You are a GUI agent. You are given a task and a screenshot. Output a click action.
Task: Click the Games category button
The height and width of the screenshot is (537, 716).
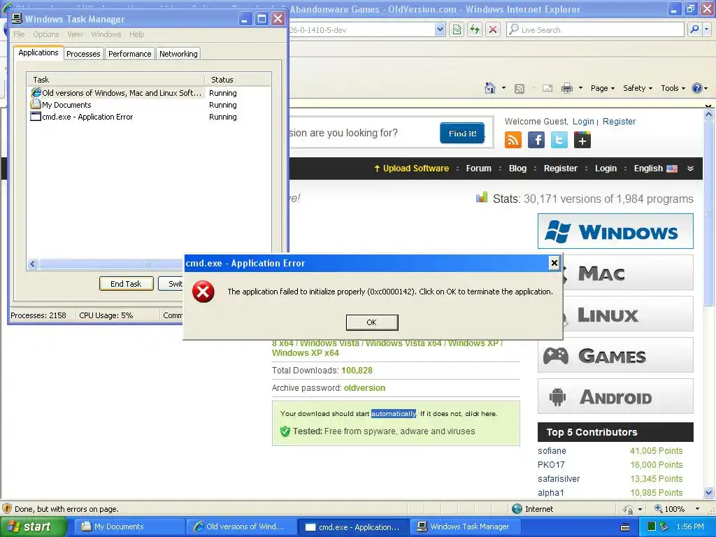[615, 355]
